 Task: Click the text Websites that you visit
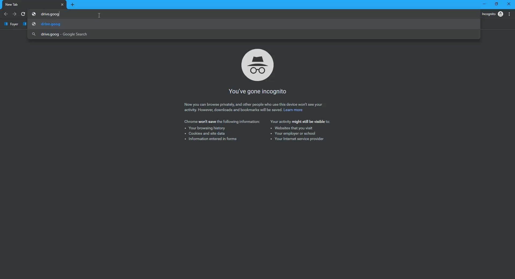pyautogui.click(x=293, y=128)
